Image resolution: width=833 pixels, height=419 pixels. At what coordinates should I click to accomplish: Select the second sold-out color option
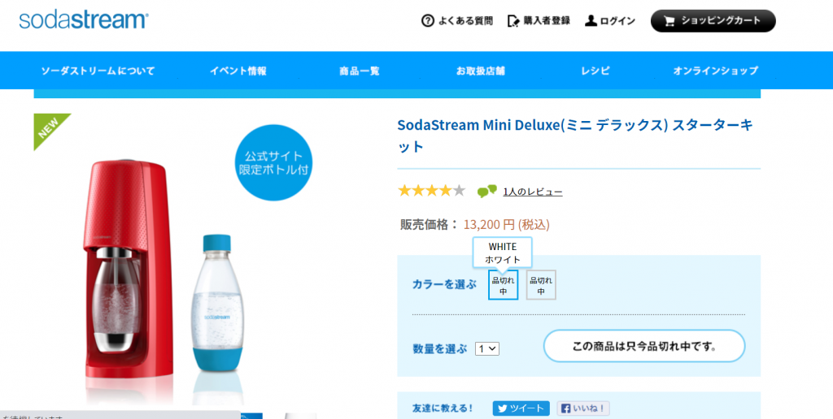point(541,285)
